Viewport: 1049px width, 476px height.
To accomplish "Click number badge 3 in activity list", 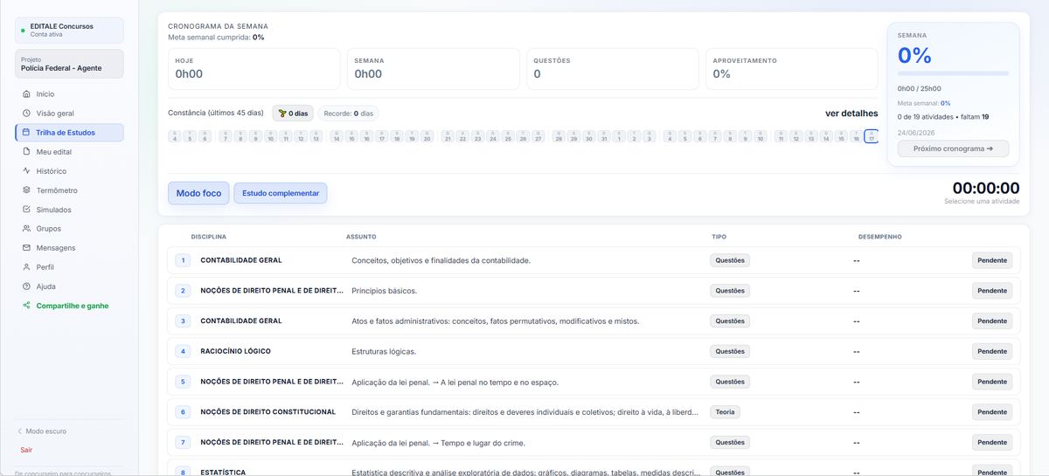I will point(183,321).
